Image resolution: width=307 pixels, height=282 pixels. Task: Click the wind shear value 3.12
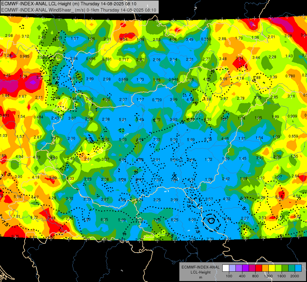coord(25,36)
